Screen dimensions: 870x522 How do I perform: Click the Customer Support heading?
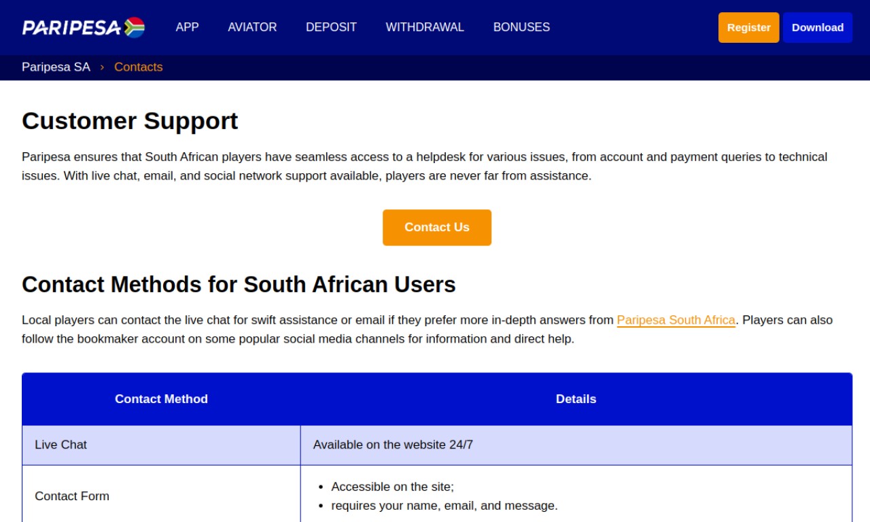point(130,120)
